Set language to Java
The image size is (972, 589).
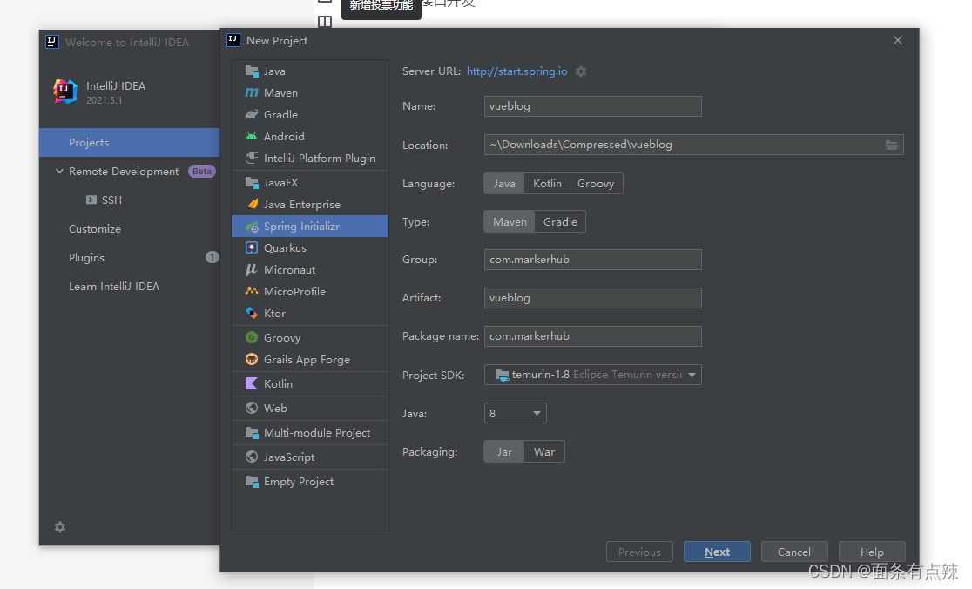click(504, 184)
